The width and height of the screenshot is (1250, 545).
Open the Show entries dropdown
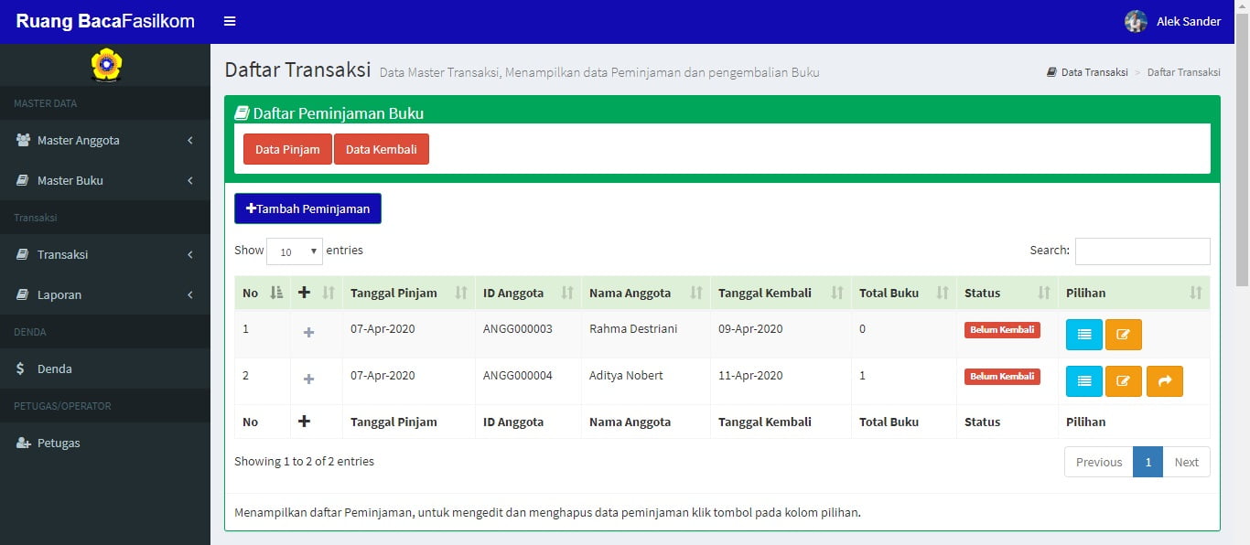coord(294,251)
